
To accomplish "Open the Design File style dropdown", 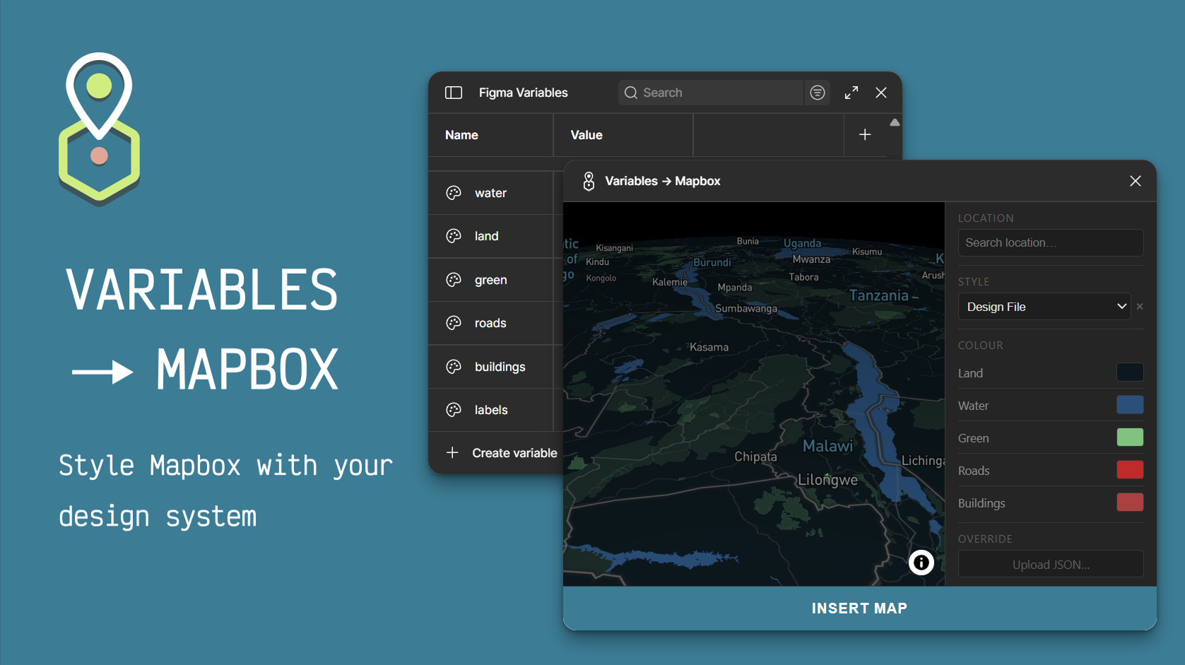I will [1044, 307].
